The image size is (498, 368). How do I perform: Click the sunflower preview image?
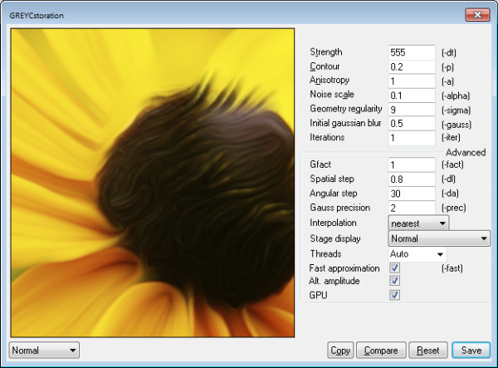(153, 183)
